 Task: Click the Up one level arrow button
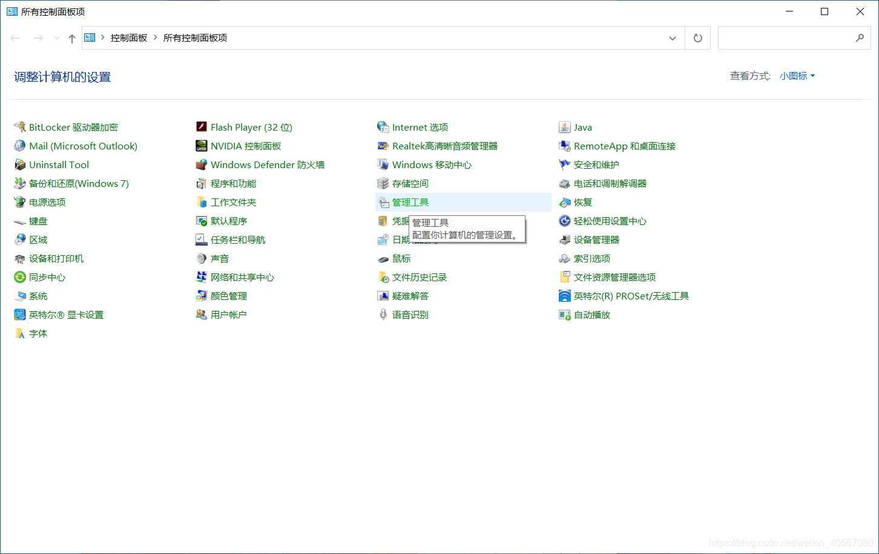tap(72, 38)
